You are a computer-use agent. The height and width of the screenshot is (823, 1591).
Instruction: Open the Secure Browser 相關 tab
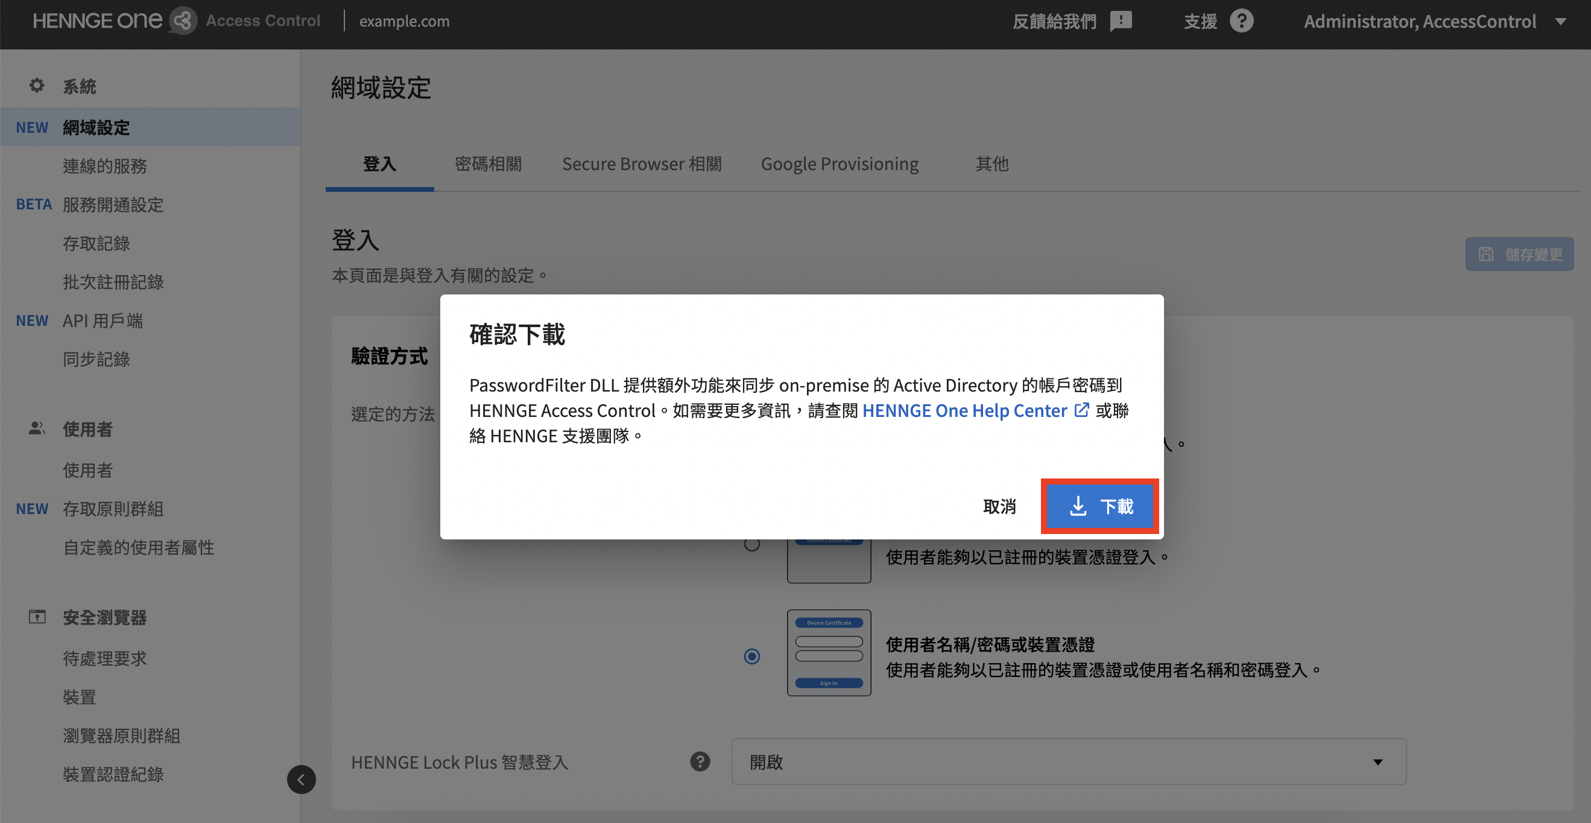coord(642,164)
